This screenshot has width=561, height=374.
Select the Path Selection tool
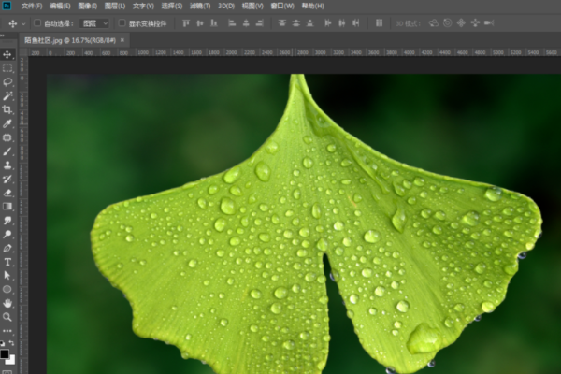tap(7, 276)
